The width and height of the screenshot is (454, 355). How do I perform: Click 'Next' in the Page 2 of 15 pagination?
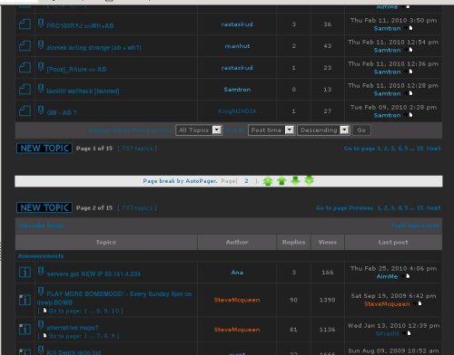click(433, 208)
